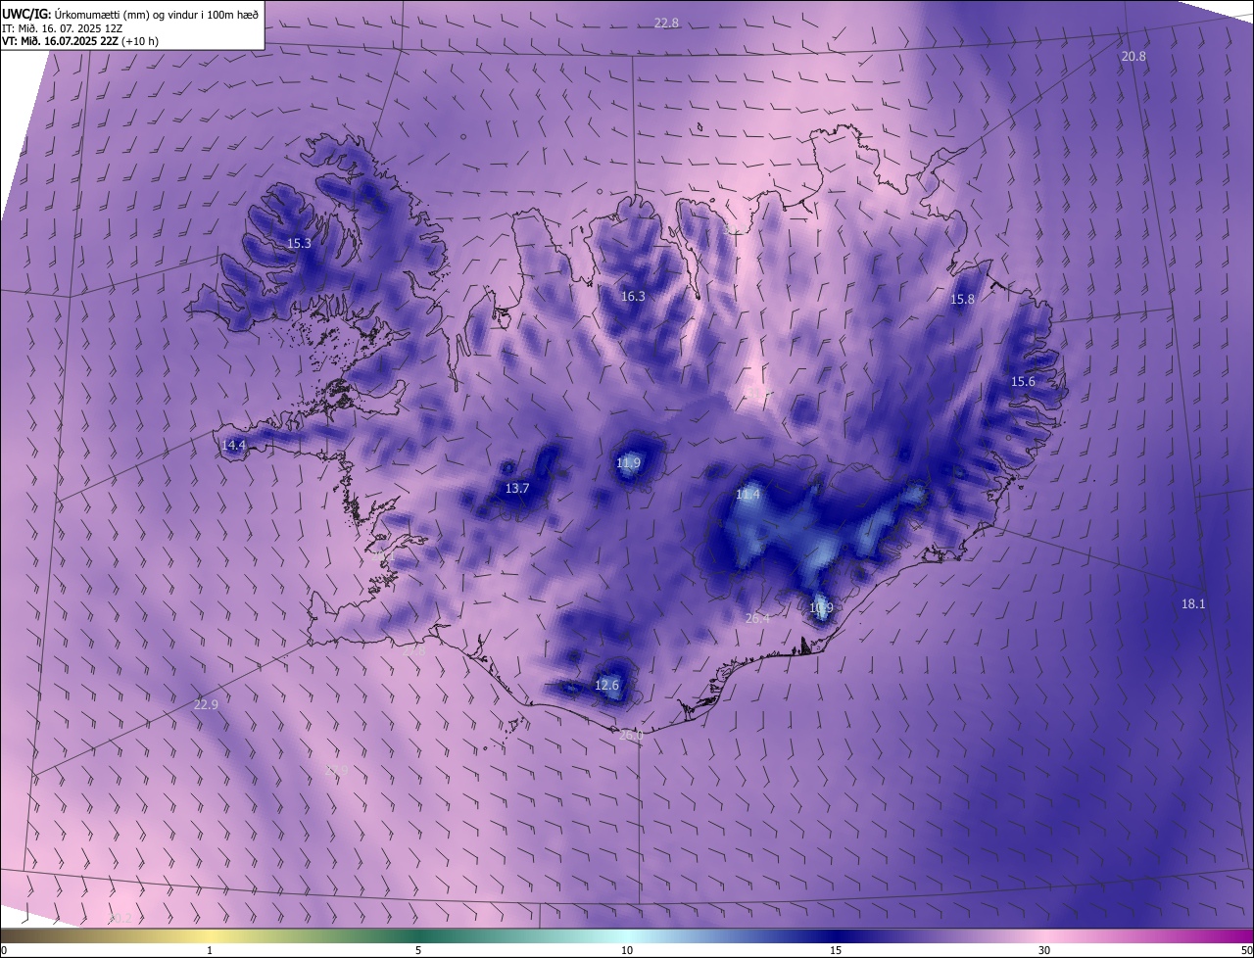
Task: Click the 26.0 value on the south coast
Action: point(632,735)
